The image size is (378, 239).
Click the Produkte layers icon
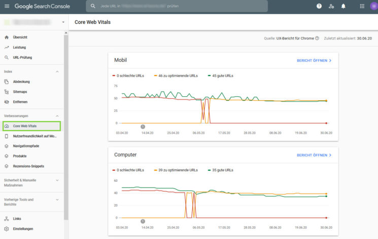coord(7,156)
